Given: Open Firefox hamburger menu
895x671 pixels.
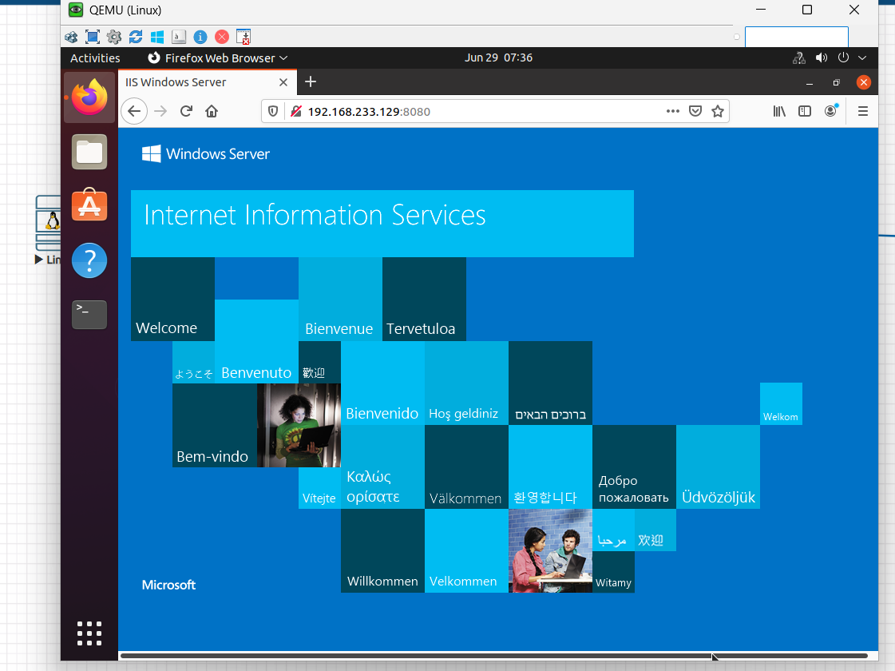Looking at the screenshot, I should click(863, 111).
